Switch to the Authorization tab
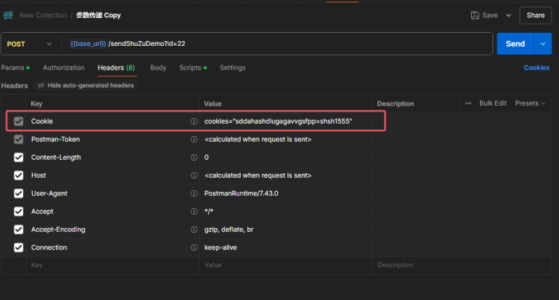 (x=63, y=67)
